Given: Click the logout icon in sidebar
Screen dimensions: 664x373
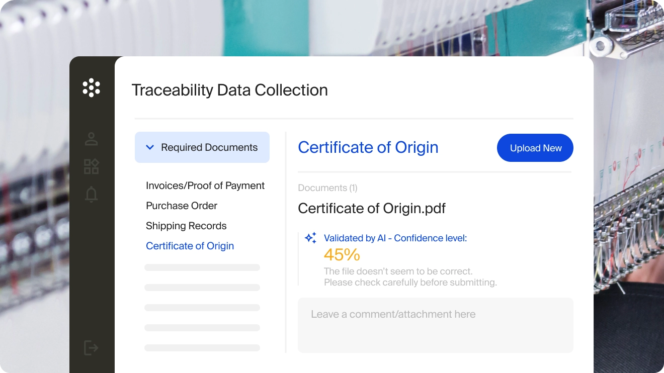Looking at the screenshot, I should [91, 347].
